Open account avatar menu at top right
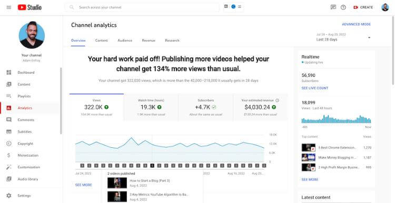This screenshot has height=203, width=395. click(x=385, y=7)
